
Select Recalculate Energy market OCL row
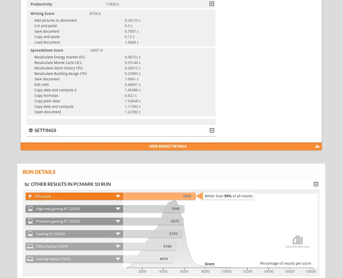pyautogui.click(x=121, y=57)
